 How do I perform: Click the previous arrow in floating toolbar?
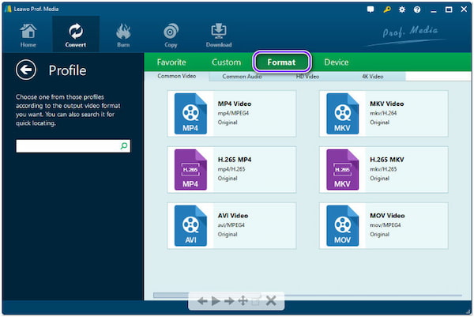tap(202, 301)
